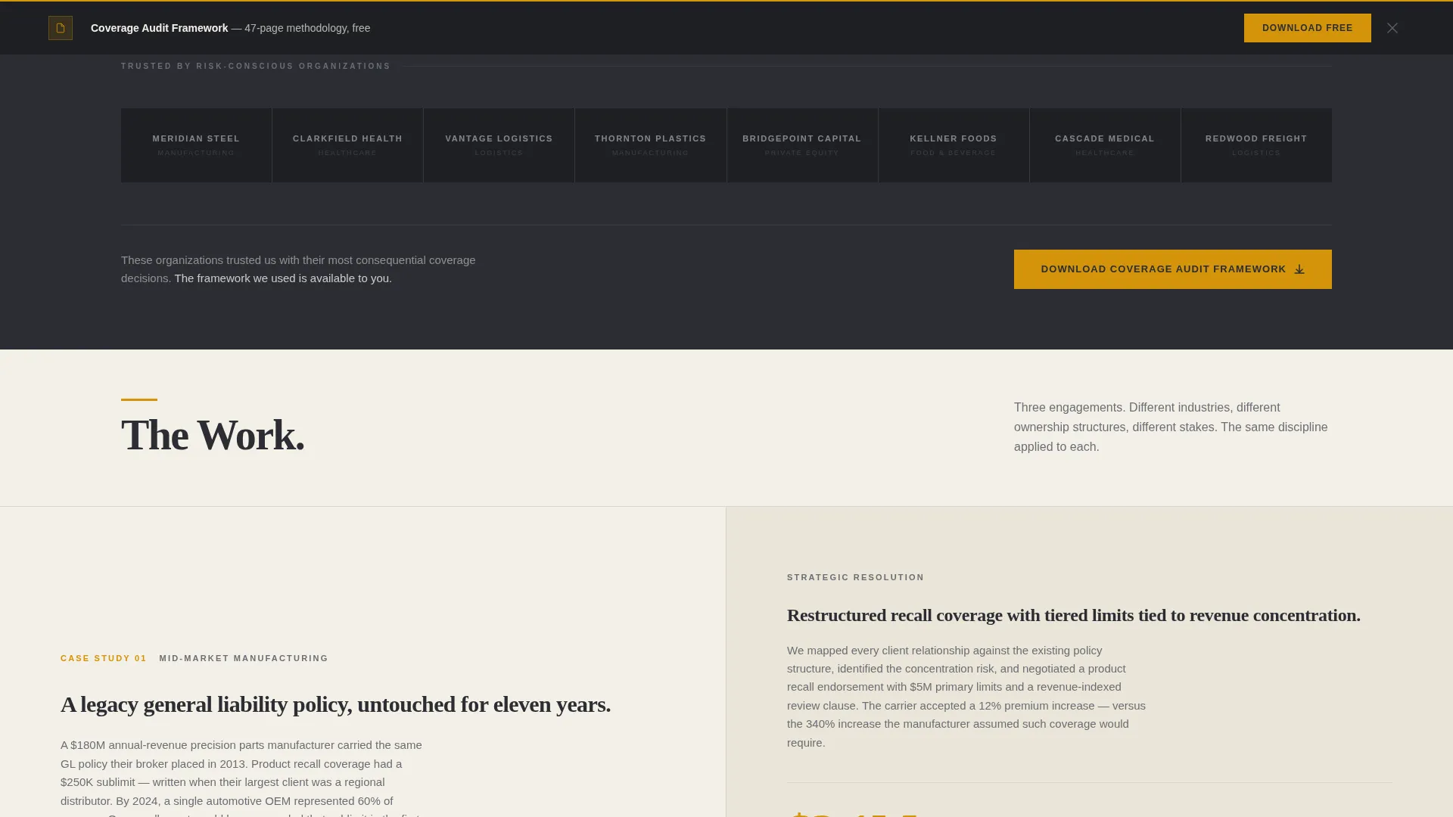1453x817 pixels.
Task: Click the 'Coverage Audit Framework' banner title
Action: [159, 28]
